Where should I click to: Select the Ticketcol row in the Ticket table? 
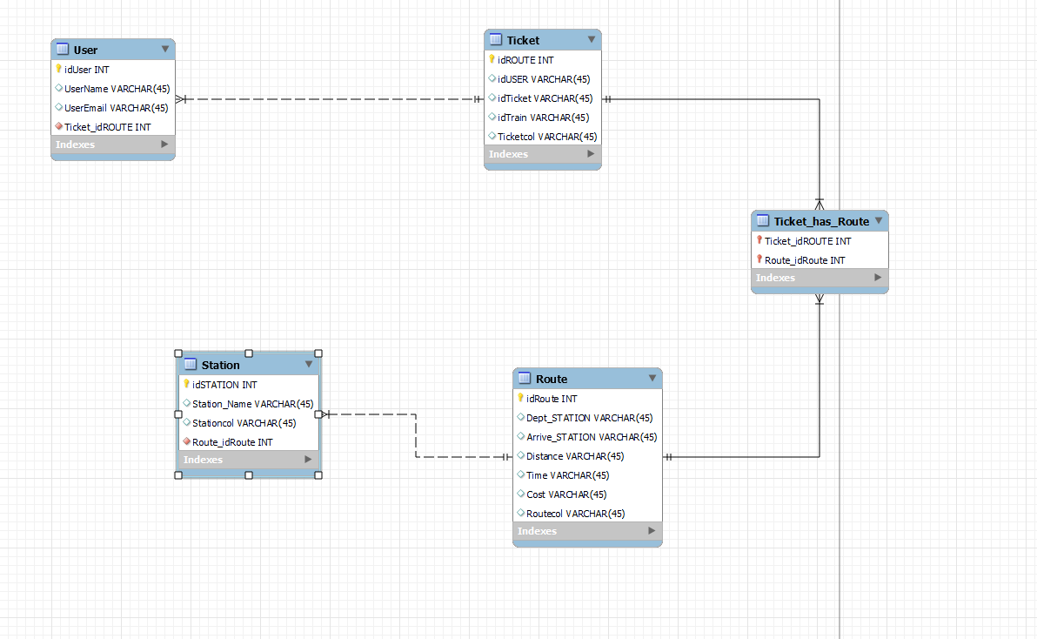pos(544,137)
